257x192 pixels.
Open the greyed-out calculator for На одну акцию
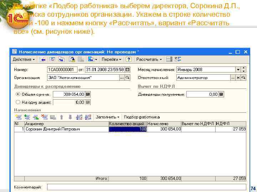click(88, 102)
